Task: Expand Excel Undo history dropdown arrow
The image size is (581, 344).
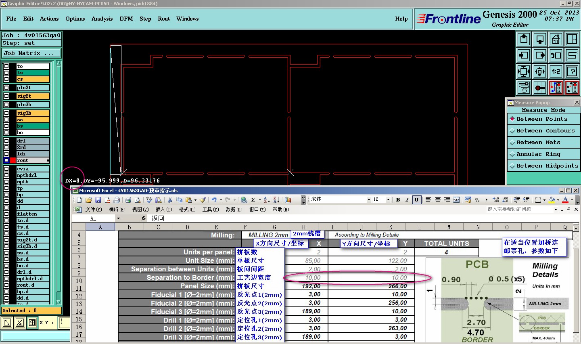Action: [220, 200]
